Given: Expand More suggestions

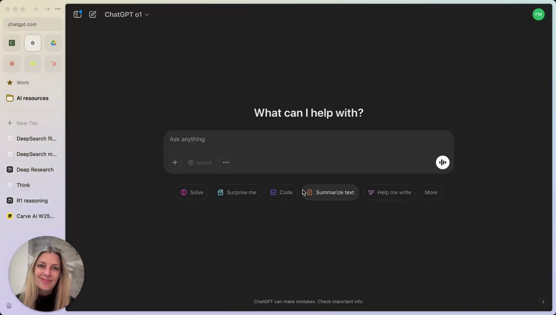Looking at the screenshot, I should tap(431, 192).
